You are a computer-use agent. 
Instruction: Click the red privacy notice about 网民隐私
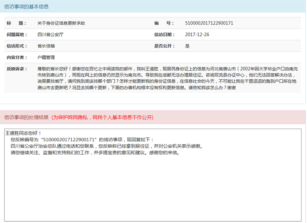point(102,117)
